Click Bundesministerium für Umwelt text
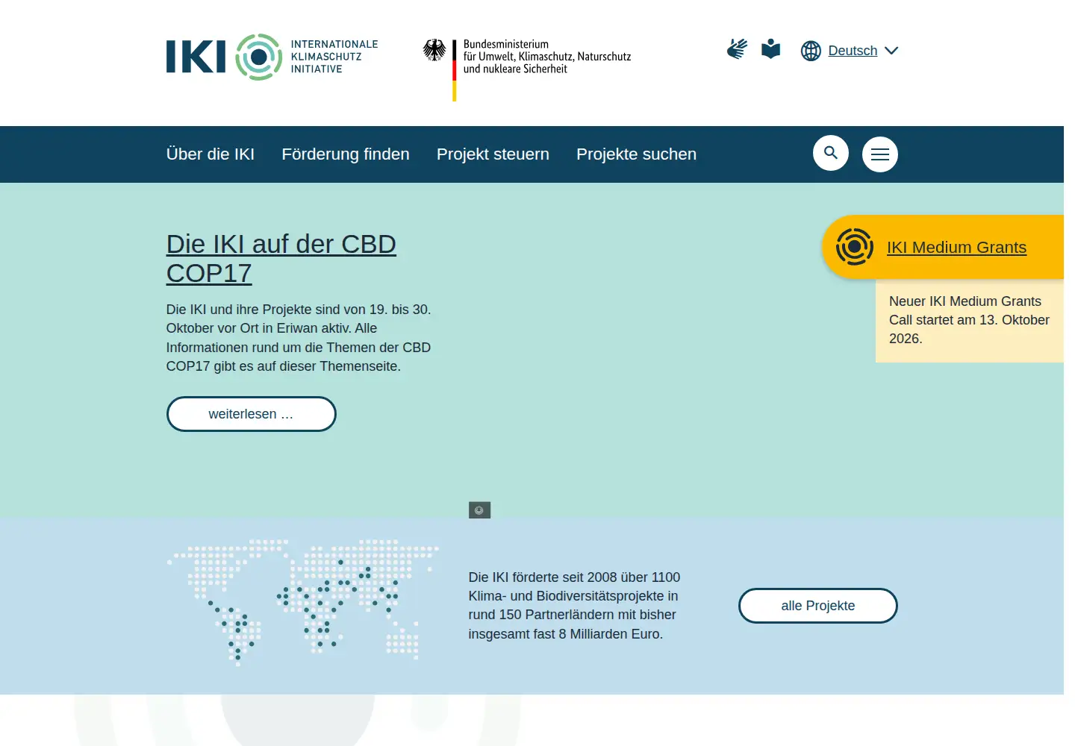This screenshot has width=1075, height=746. [546, 57]
